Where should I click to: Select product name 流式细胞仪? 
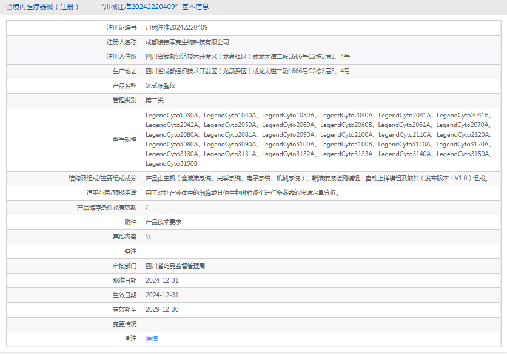pyautogui.click(x=160, y=85)
